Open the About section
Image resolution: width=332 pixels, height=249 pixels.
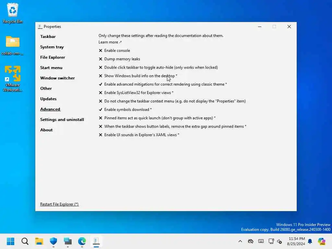coord(46,130)
